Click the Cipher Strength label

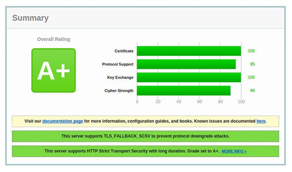[x=119, y=91]
